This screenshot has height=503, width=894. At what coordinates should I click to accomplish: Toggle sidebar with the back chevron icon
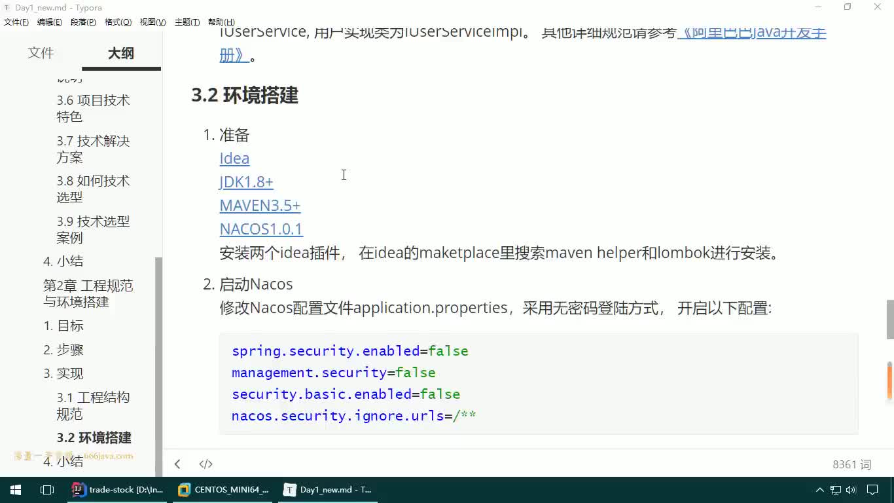(x=177, y=464)
